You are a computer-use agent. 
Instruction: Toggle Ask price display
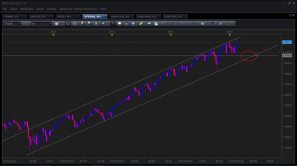[x=75, y=23]
